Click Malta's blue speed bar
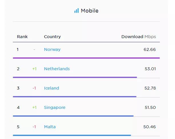This screenshot has height=139, width=175. point(72,135)
